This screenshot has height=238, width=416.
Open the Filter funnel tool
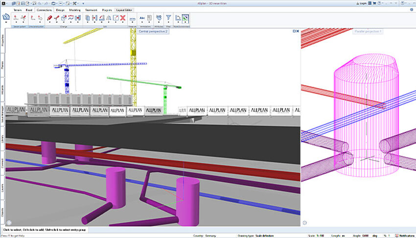point(168,19)
